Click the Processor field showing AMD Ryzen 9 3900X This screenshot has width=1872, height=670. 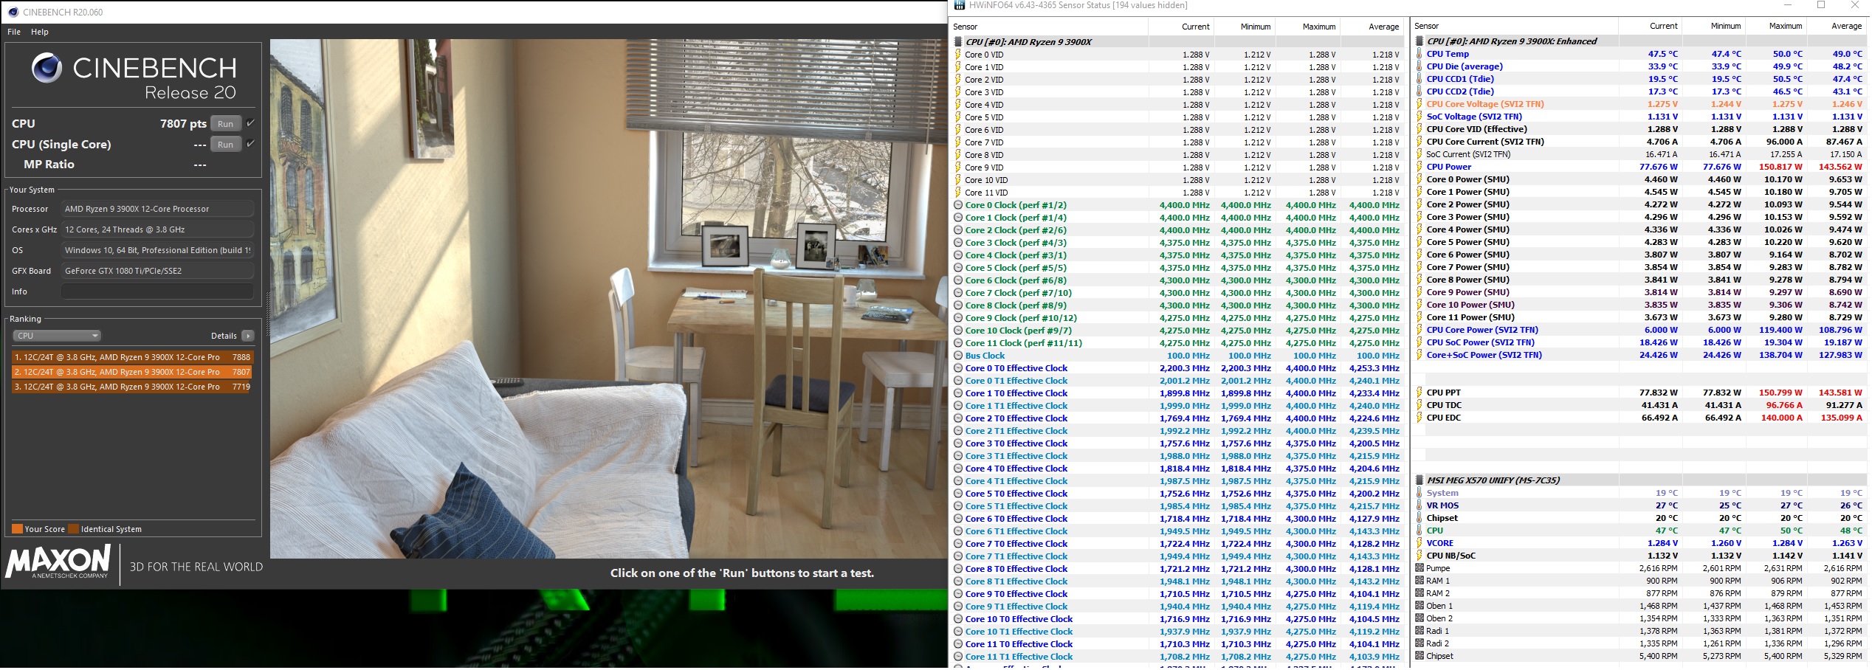click(x=157, y=209)
